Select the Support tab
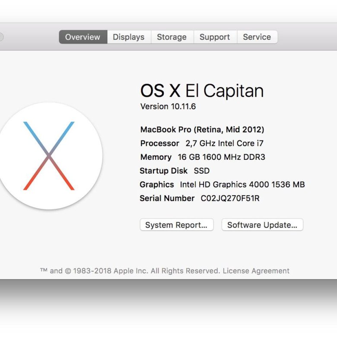Screen dimensions: 337x337 coord(215,37)
